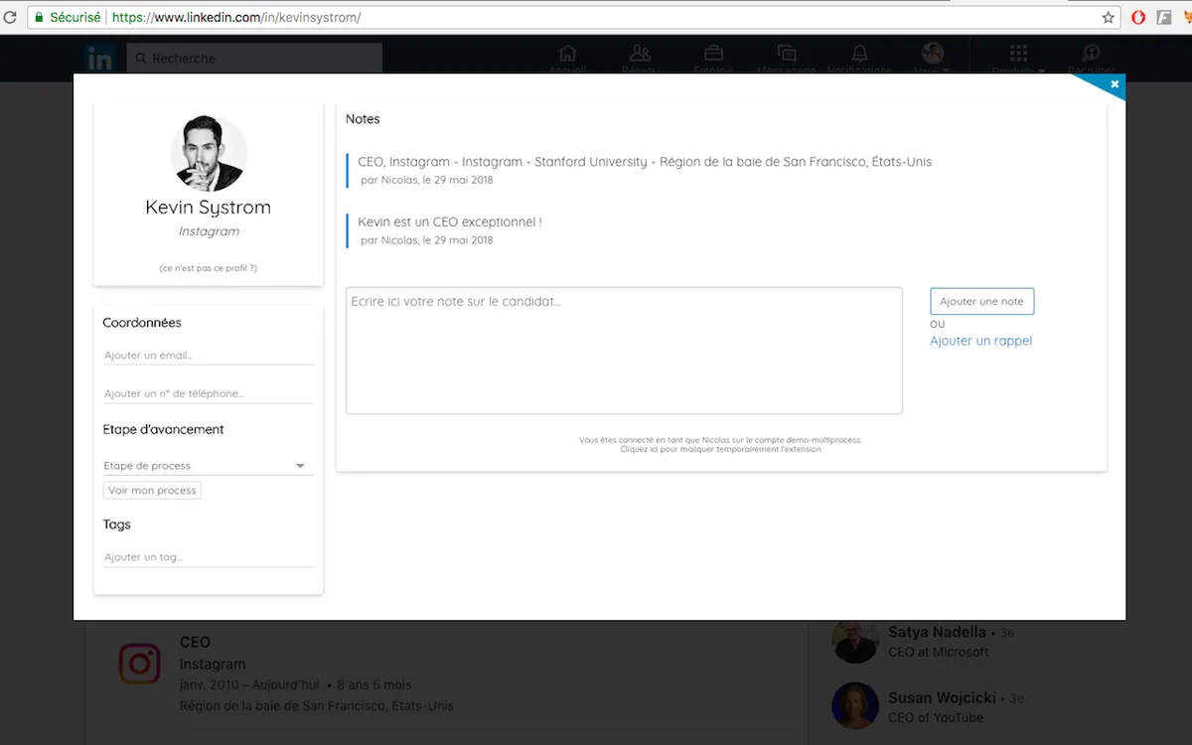Click the LinkedIn logo
Screen dimensions: 1192x745
click(99, 60)
